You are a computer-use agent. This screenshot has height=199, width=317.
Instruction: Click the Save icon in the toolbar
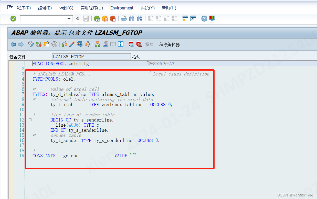tap(86, 18)
